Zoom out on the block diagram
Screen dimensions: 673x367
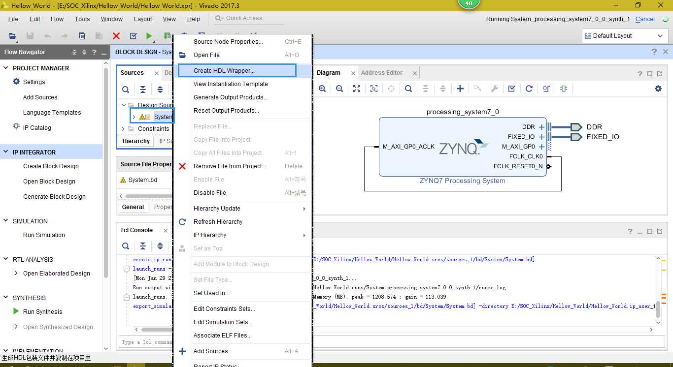(x=339, y=89)
